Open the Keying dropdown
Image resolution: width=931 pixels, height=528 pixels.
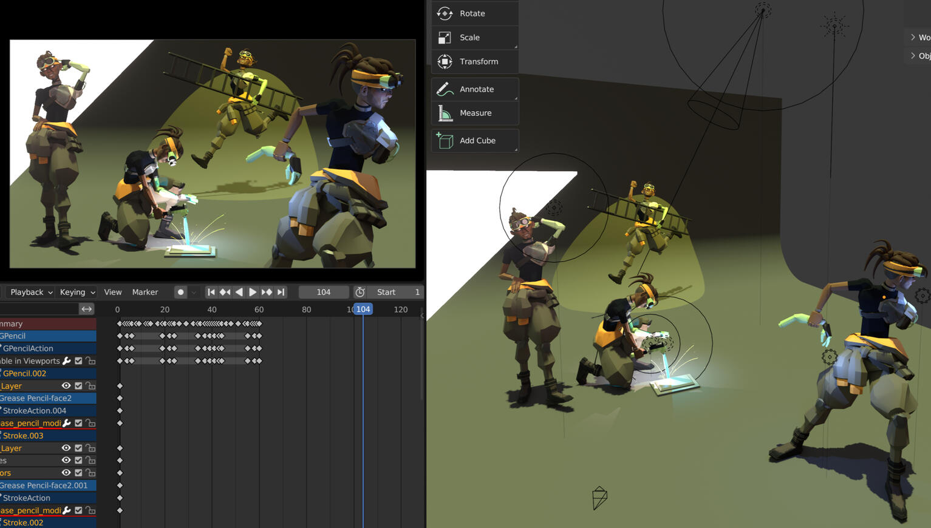click(77, 293)
